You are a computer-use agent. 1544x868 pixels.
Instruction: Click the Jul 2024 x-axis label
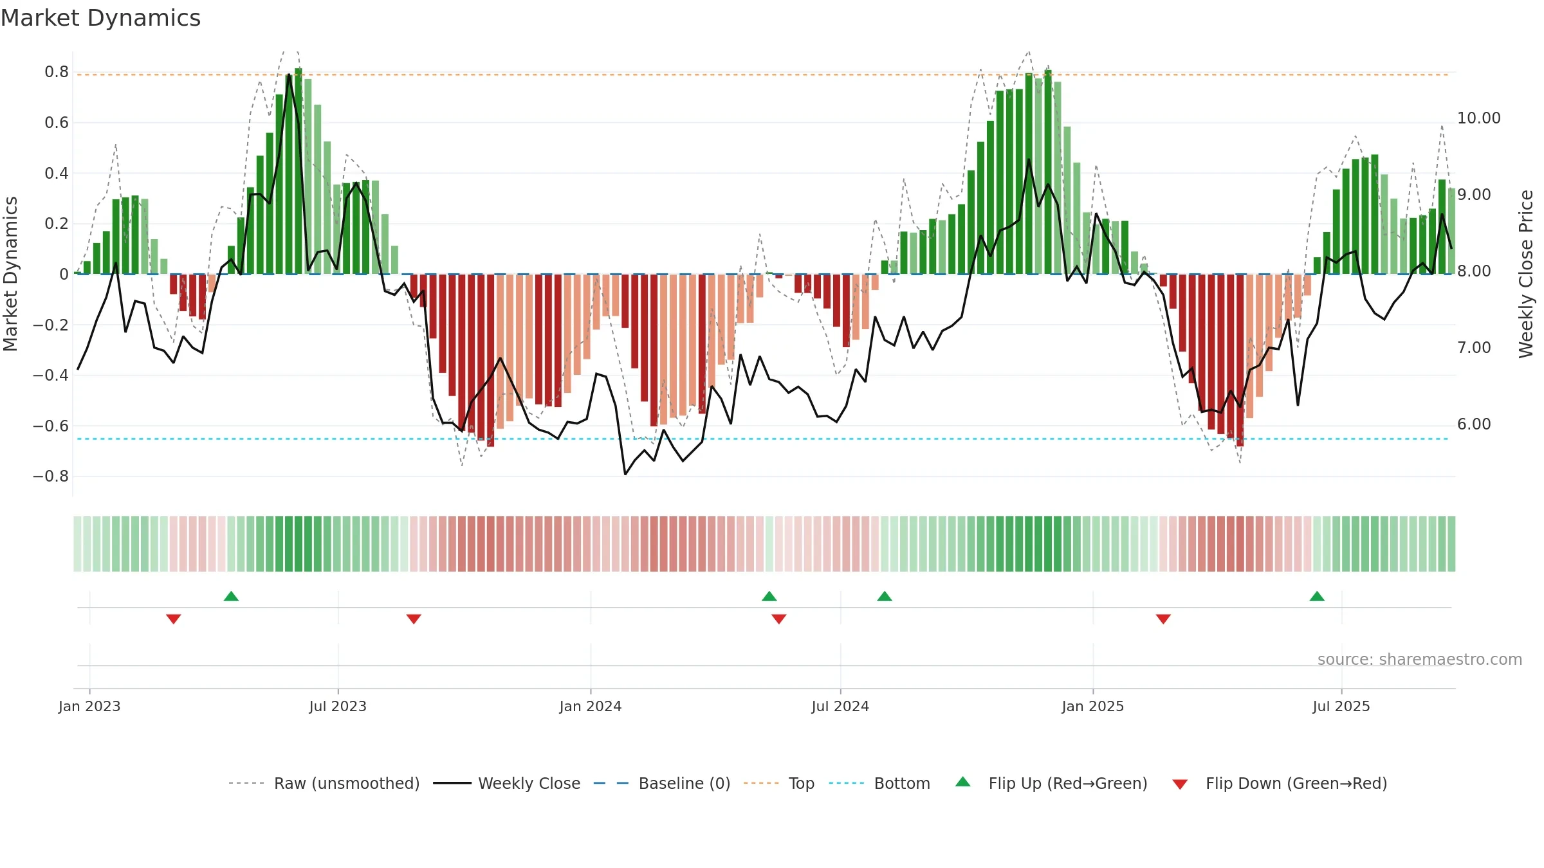click(x=840, y=706)
